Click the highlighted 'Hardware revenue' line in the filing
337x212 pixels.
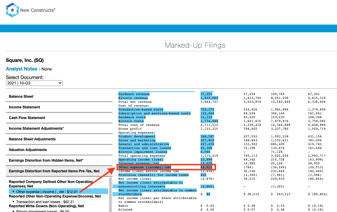tap(134, 94)
